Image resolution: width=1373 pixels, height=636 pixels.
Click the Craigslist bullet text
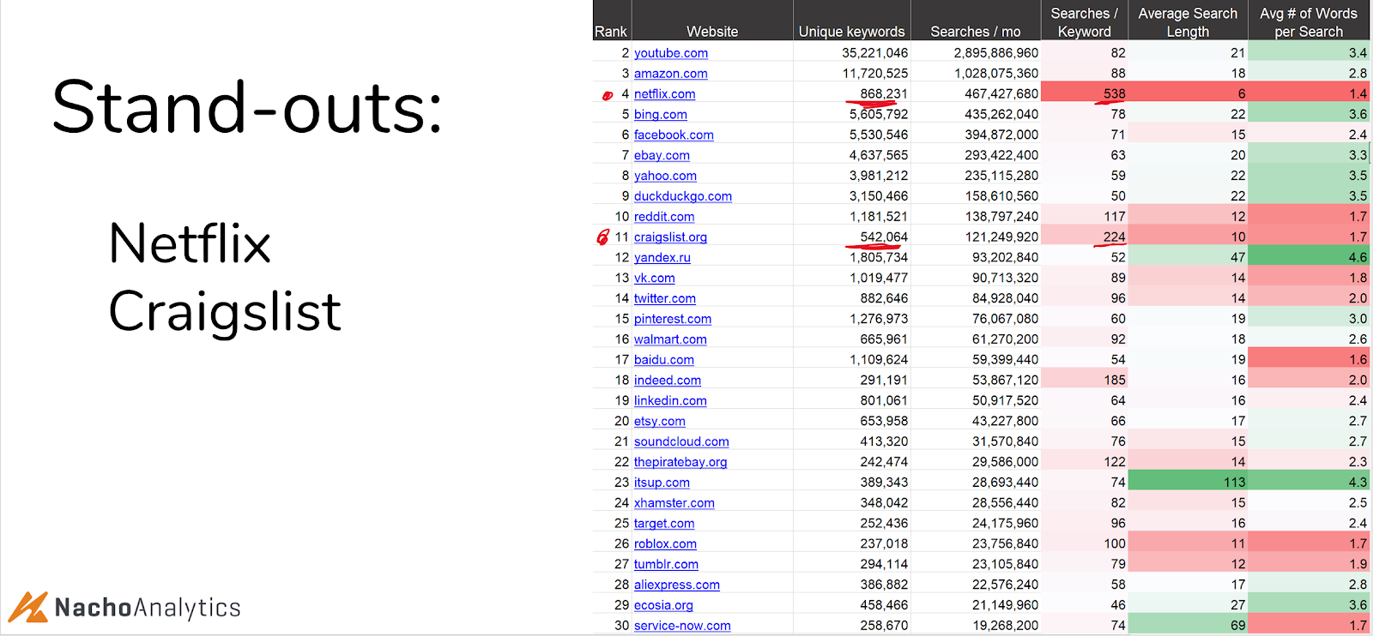(x=225, y=312)
